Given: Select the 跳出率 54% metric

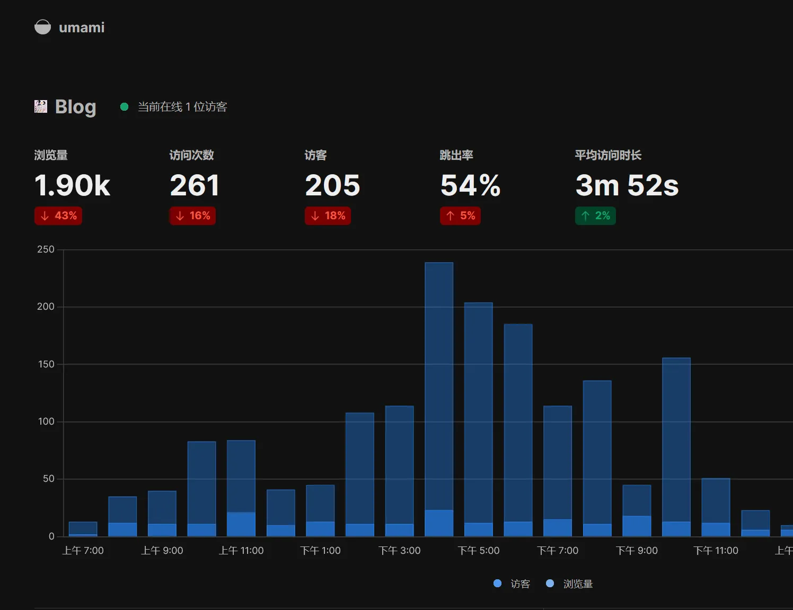Looking at the screenshot, I should tap(470, 185).
